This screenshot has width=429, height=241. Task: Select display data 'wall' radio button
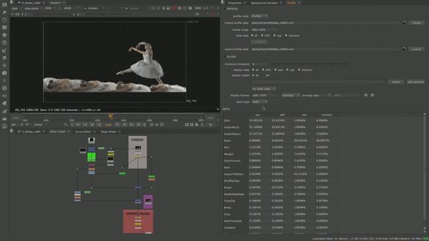(275, 70)
